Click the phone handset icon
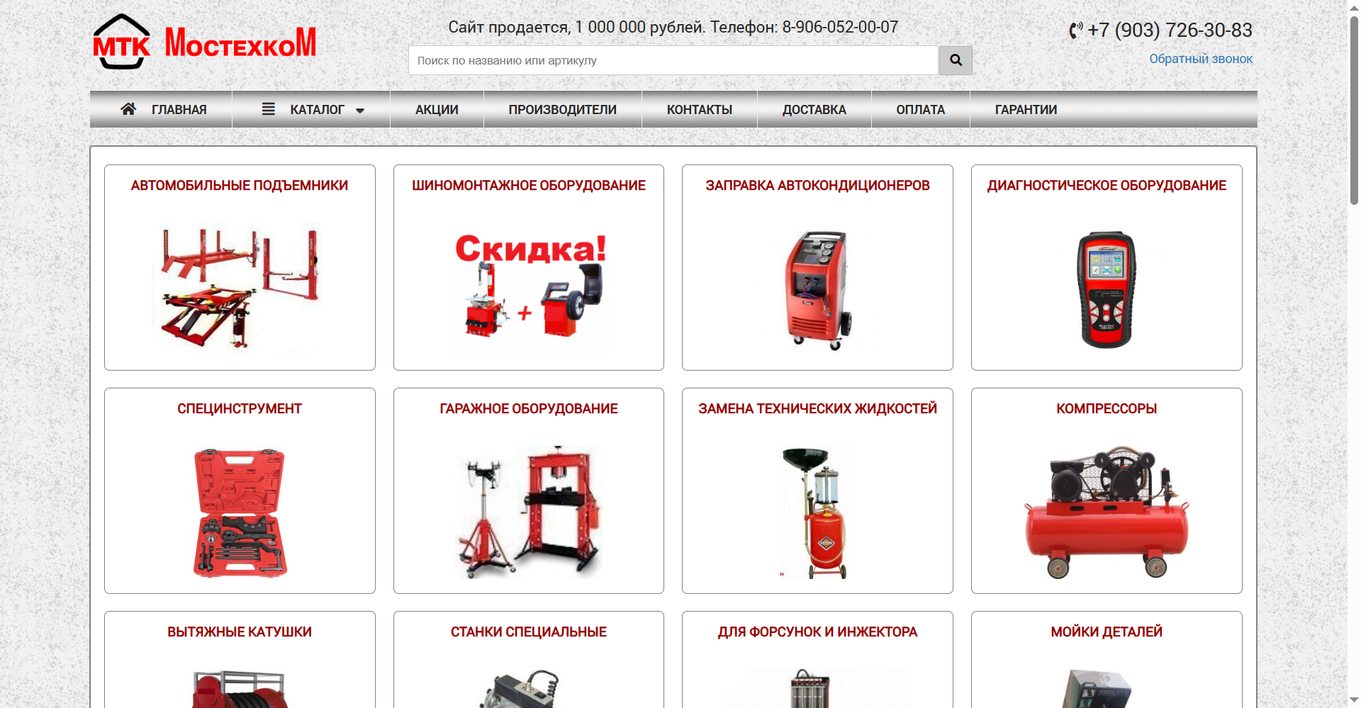This screenshot has height=708, width=1361. click(x=1075, y=30)
